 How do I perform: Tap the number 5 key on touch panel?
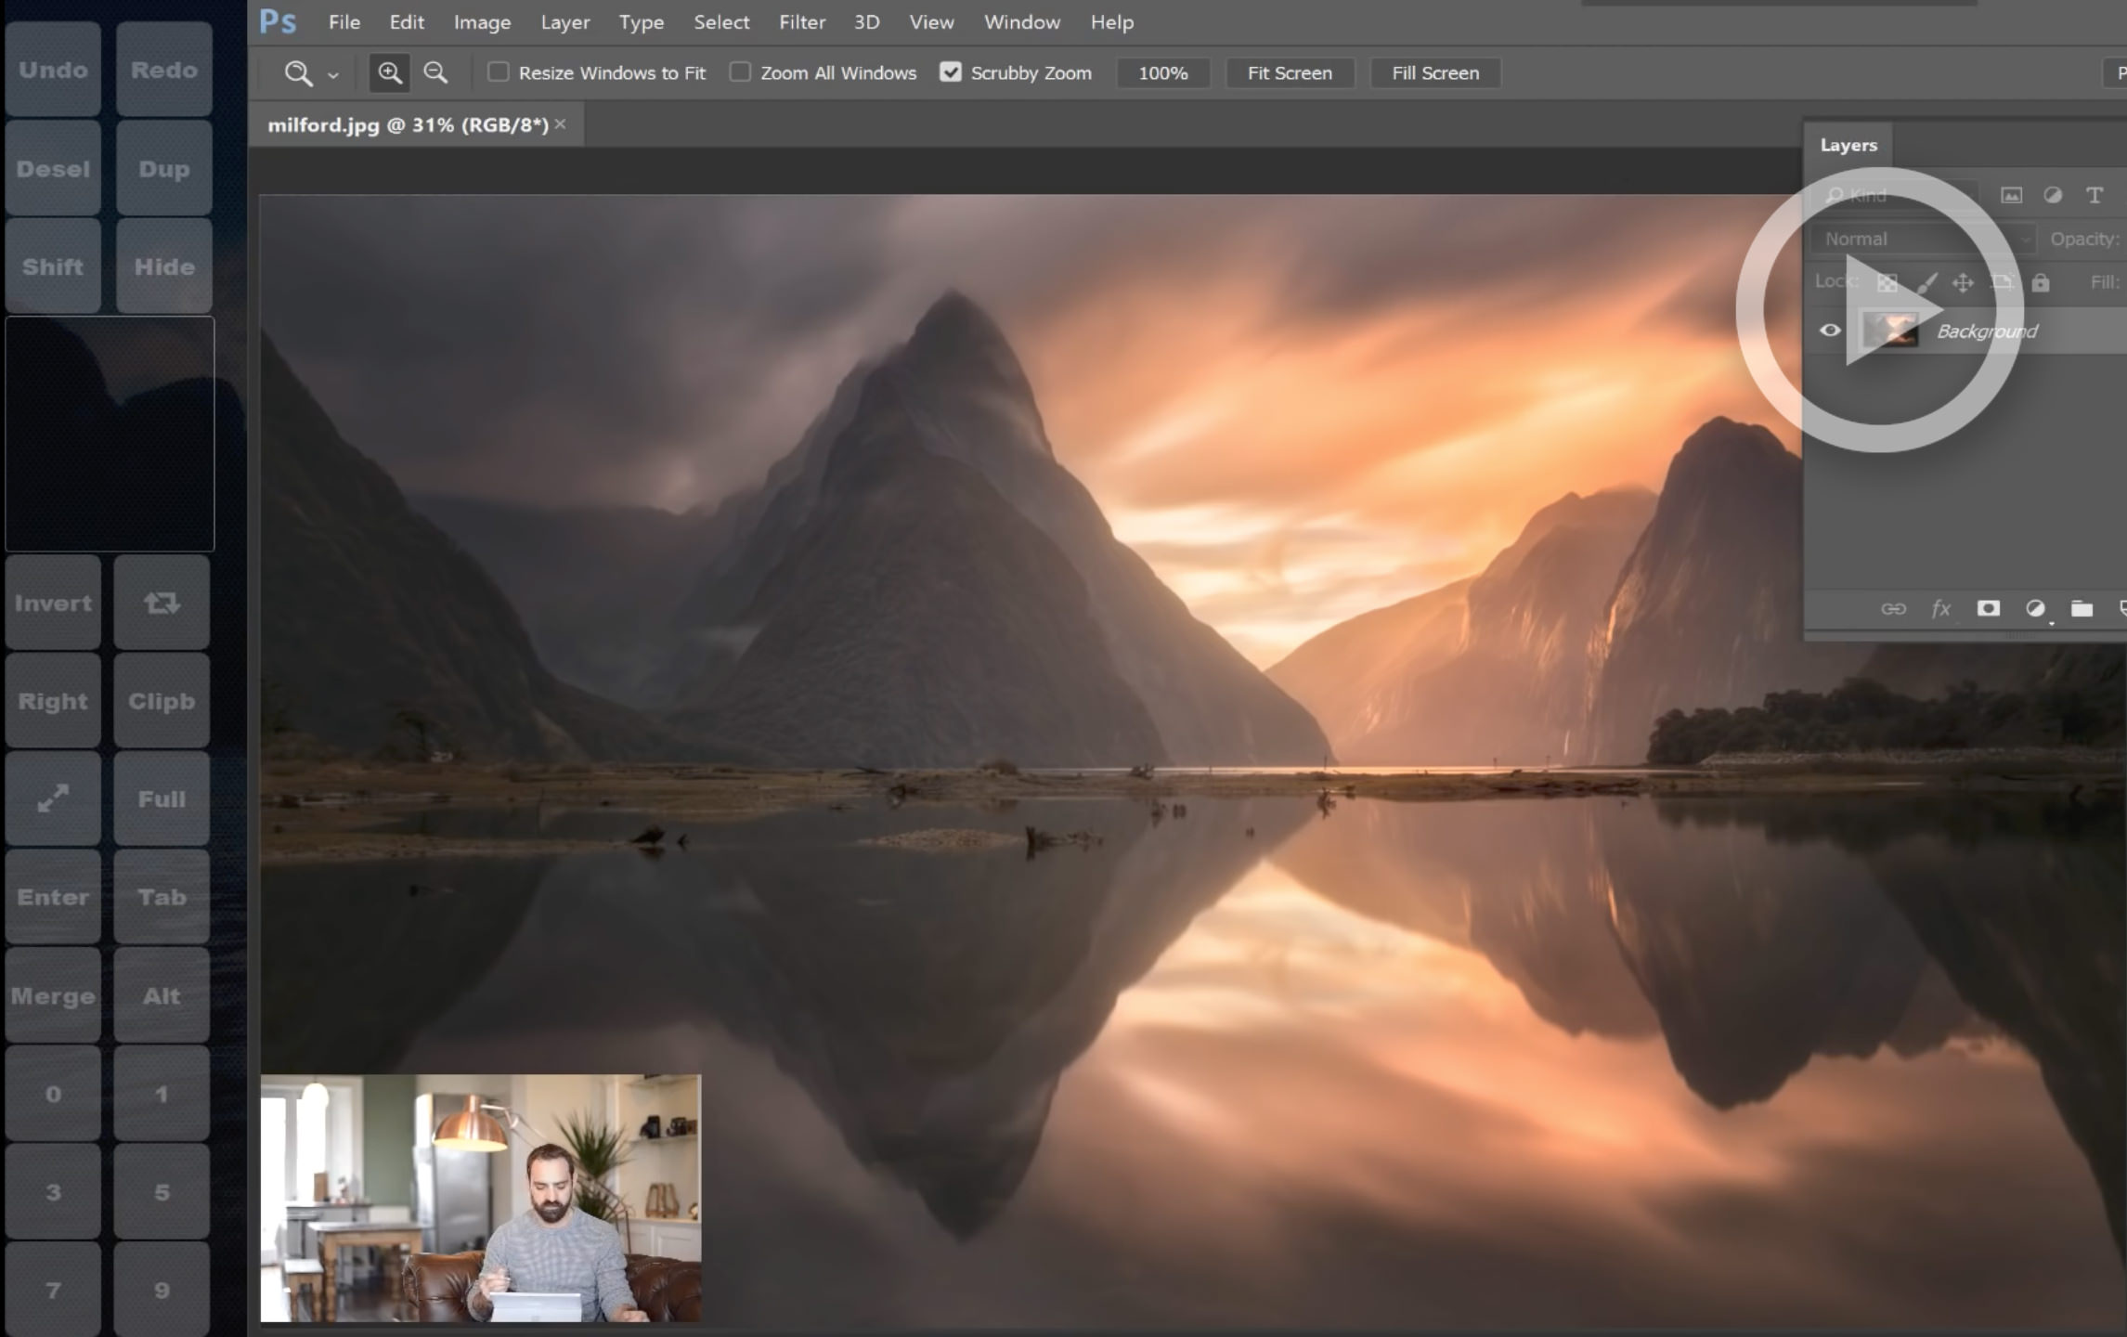click(x=162, y=1191)
